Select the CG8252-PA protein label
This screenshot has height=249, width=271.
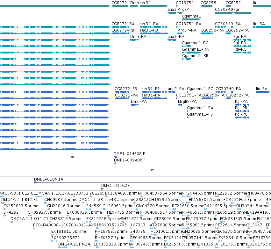[237, 95]
